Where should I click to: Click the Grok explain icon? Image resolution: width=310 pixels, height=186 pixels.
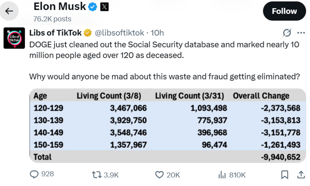[287, 33]
